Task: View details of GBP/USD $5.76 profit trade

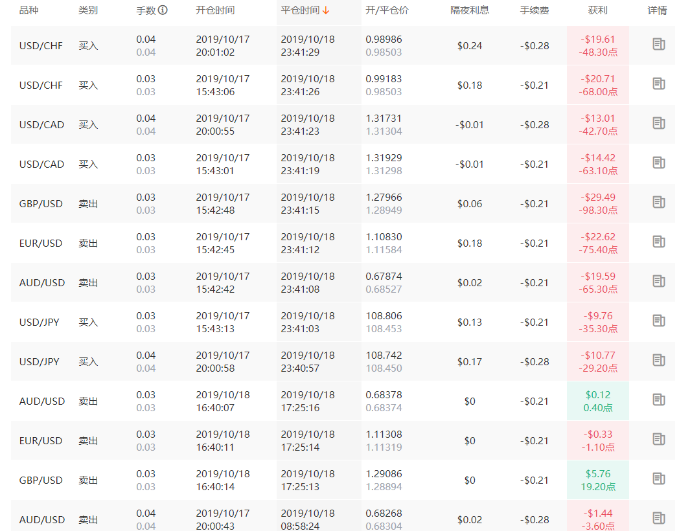Action: click(x=659, y=479)
